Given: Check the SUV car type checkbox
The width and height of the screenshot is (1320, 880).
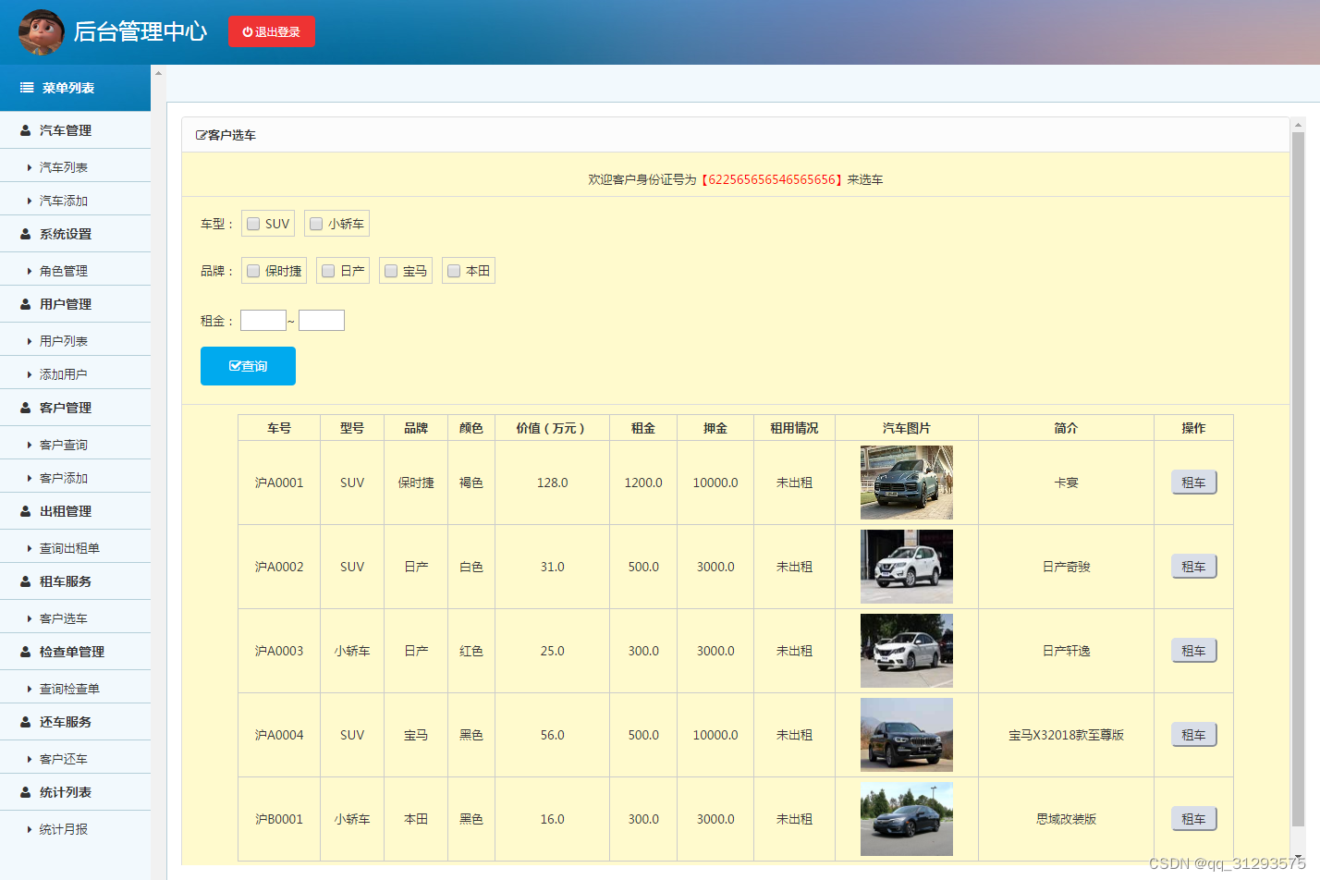Looking at the screenshot, I should pos(253,224).
